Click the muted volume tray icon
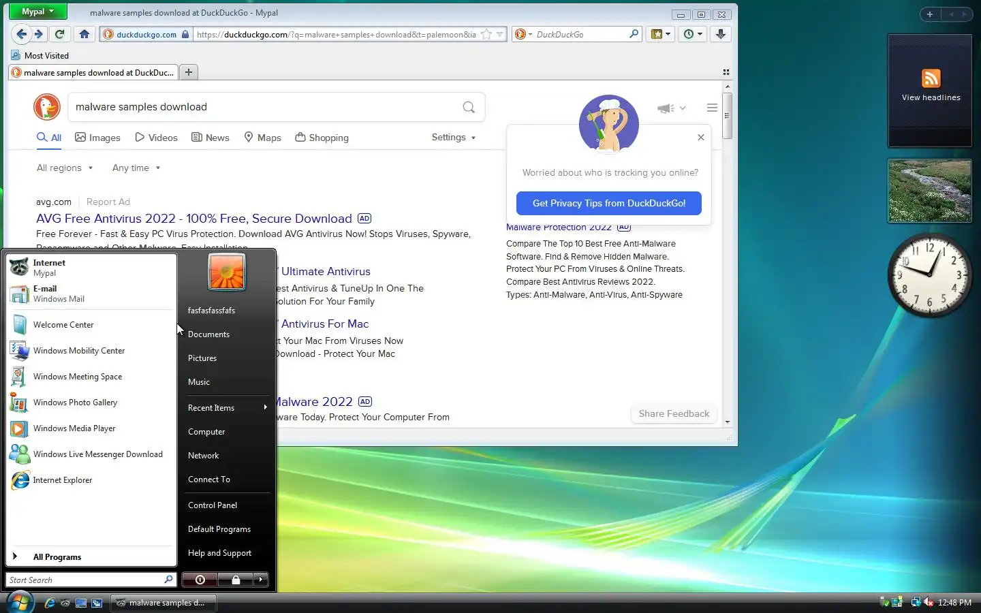 928,602
